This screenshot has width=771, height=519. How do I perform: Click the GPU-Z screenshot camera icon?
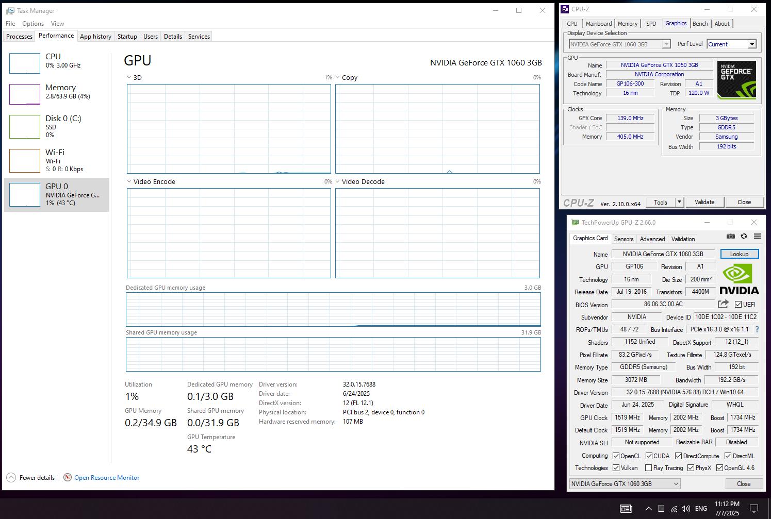731,236
